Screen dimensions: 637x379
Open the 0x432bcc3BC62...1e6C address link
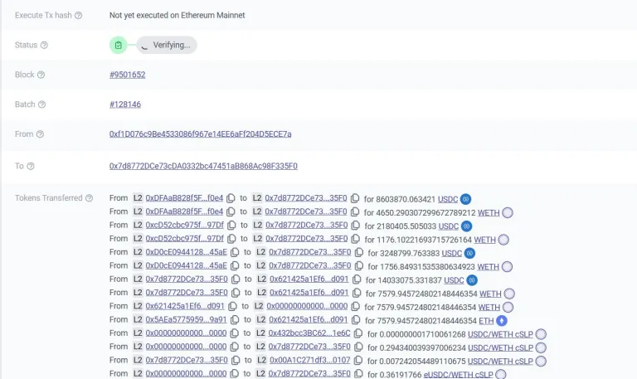(309, 333)
